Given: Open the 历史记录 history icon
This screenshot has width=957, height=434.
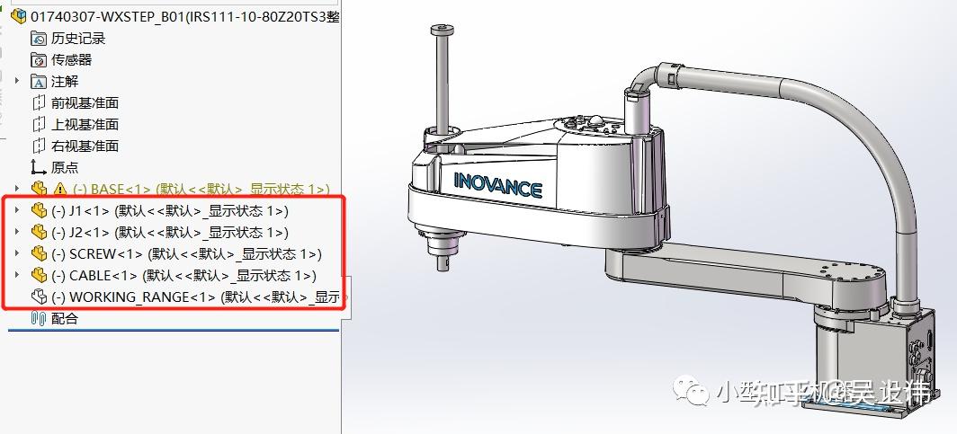Looking at the screenshot, I should coord(39,39).
